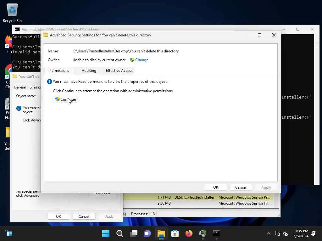The width and height of the screenshot is (322, 241).
Task: Open File Explorer from the taskbar
Action: pos(161,233)
